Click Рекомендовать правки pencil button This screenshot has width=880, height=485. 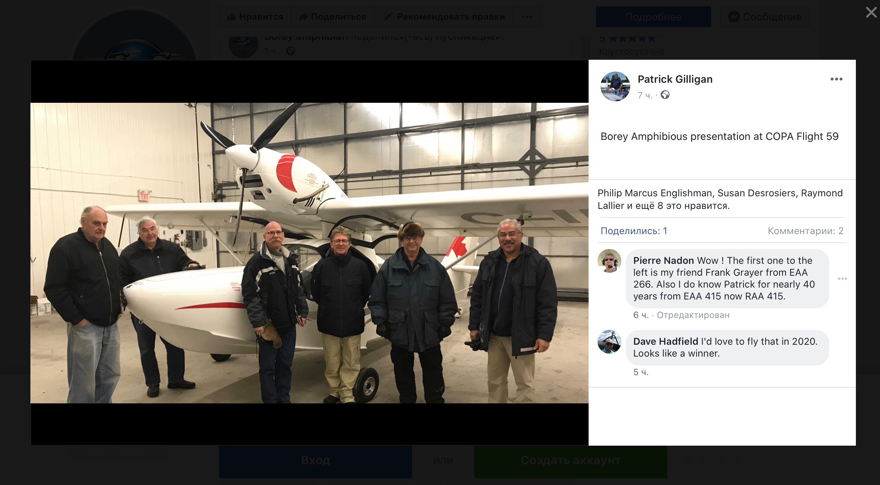click(x=444, y=17)
